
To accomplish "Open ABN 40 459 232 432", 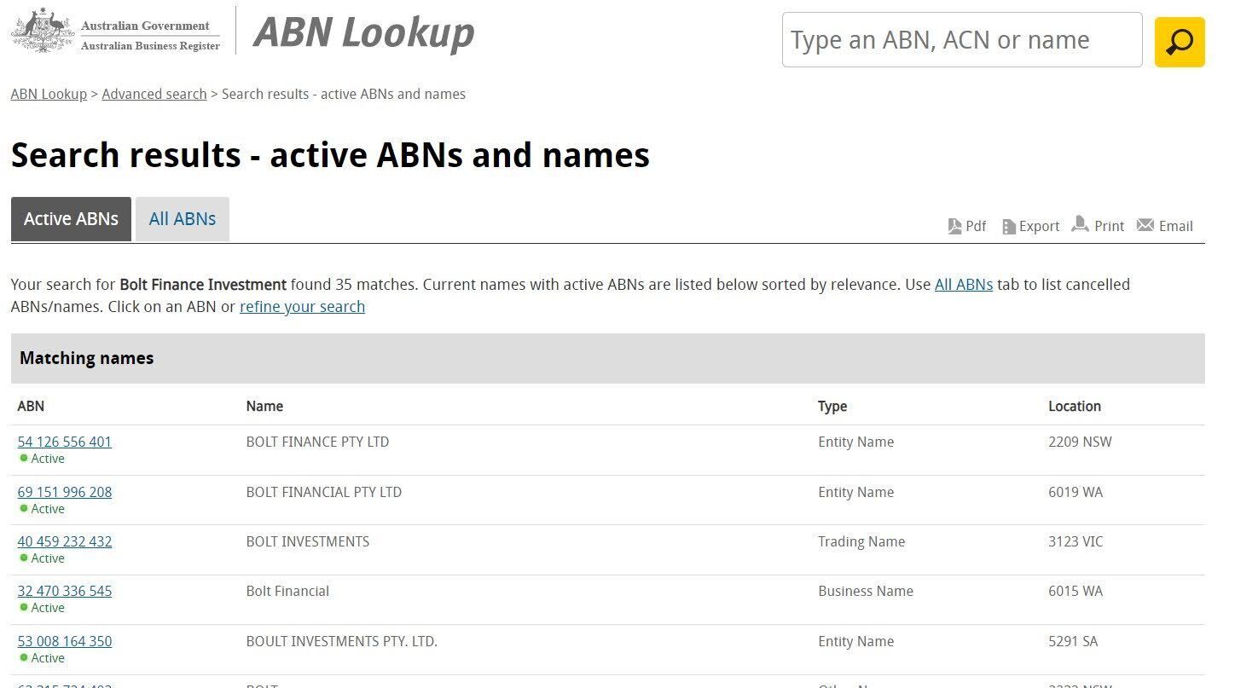I will 65,541.
